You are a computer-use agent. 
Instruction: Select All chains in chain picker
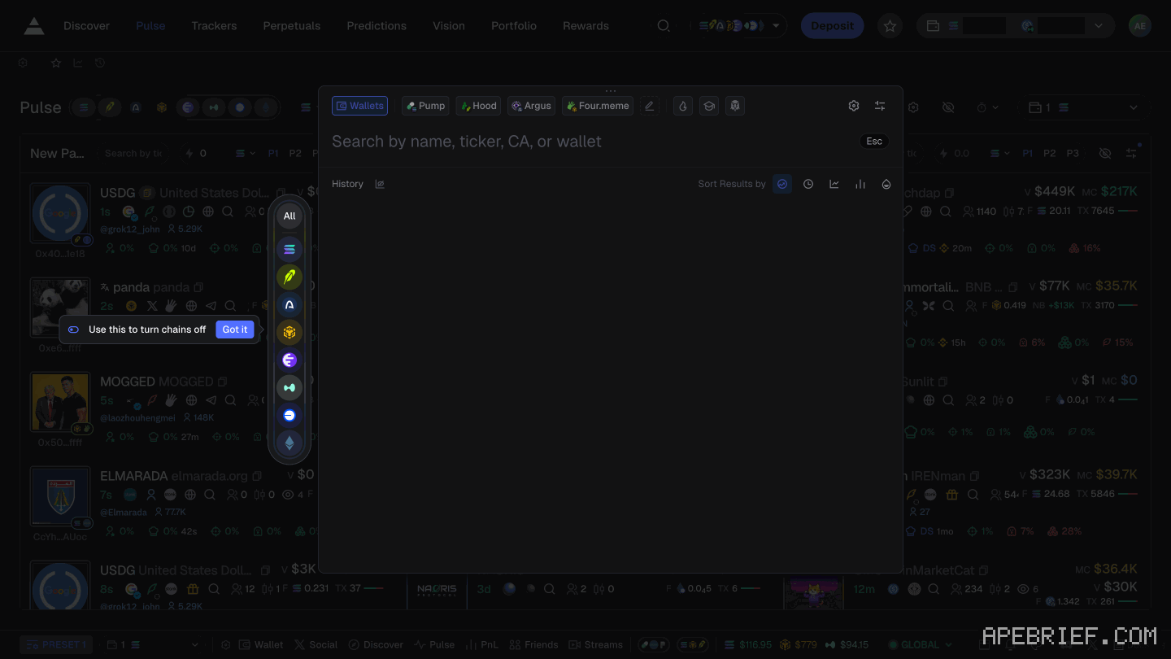coord(289,216)
